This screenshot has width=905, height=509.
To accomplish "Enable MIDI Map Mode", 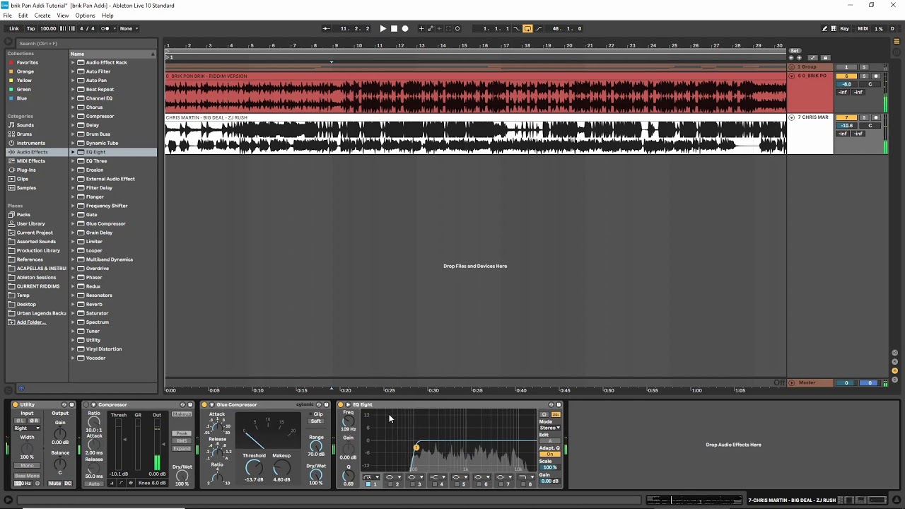I will pos(863,28).
